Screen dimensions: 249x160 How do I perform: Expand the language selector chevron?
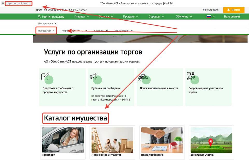pyautogui.click(x=213, y=17)
